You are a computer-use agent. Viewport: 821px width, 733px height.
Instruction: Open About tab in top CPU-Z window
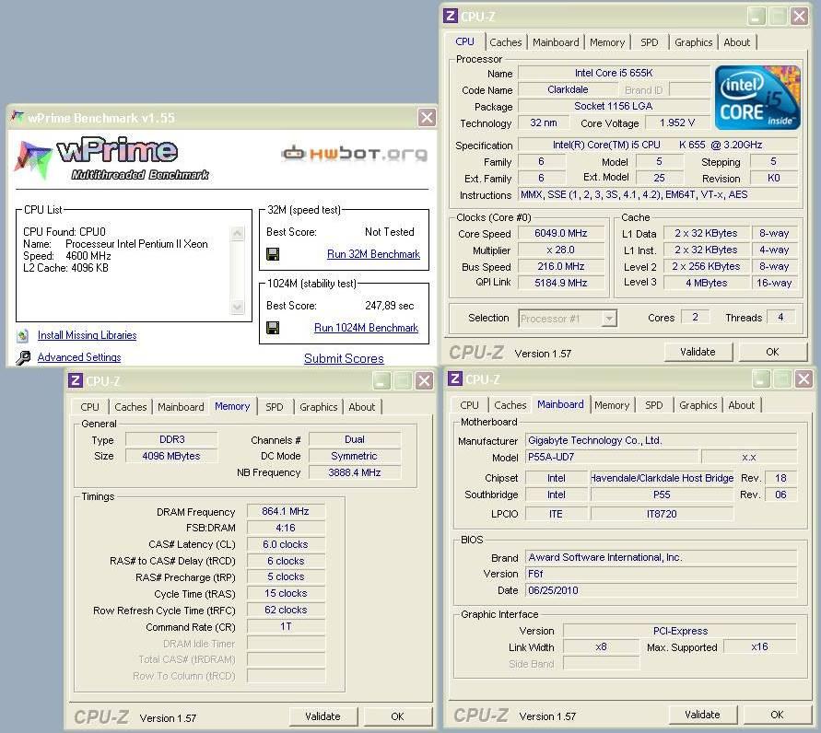click(737, 42)
